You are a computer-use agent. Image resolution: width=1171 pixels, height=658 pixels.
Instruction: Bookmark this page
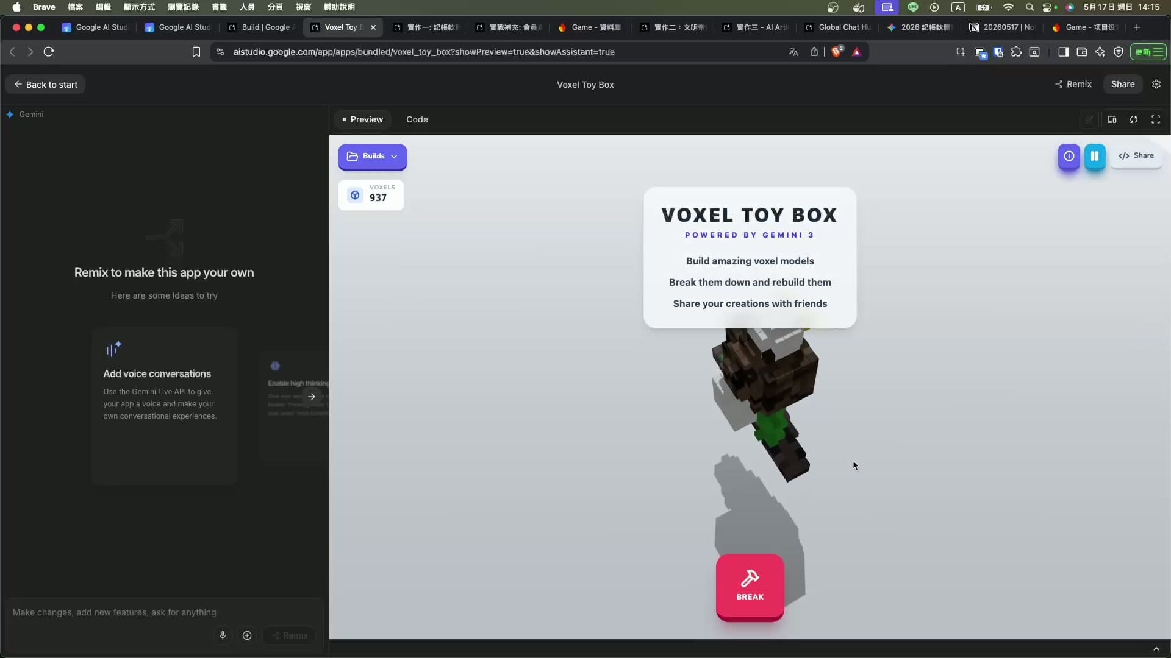click(x=196, y=52)
